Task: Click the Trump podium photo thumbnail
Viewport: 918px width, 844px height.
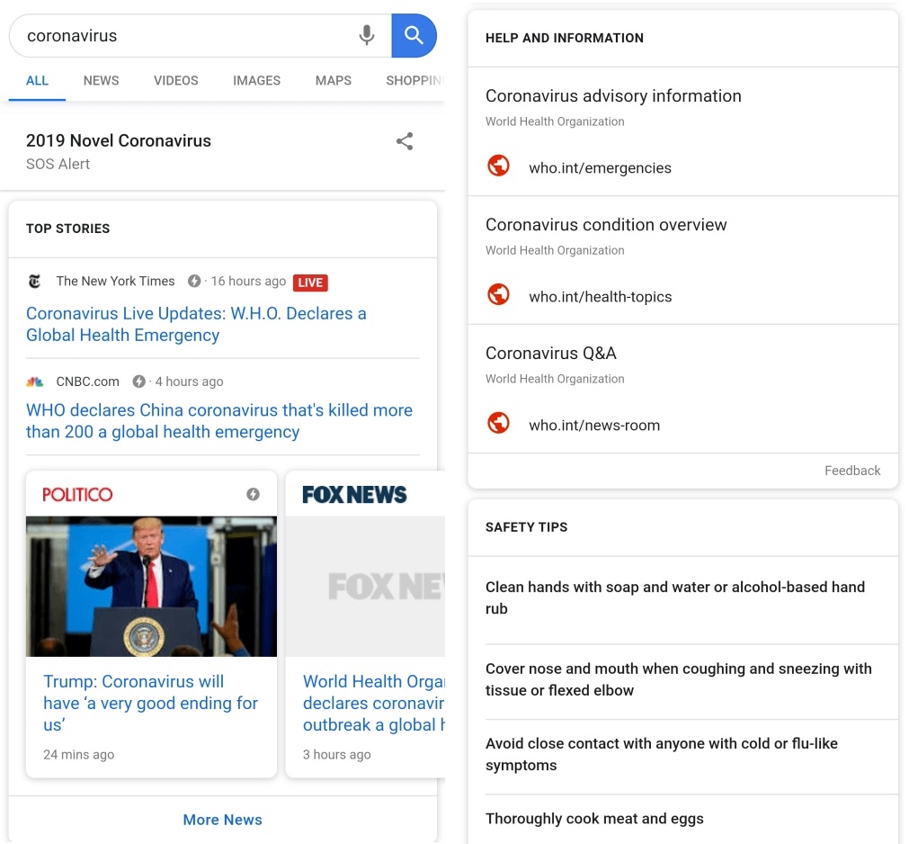Action: tap(151, 587)
